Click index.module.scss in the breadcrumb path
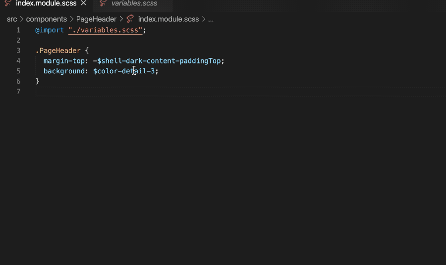The width and height of the screenshot is (446, 265). [x=168, y=19]
